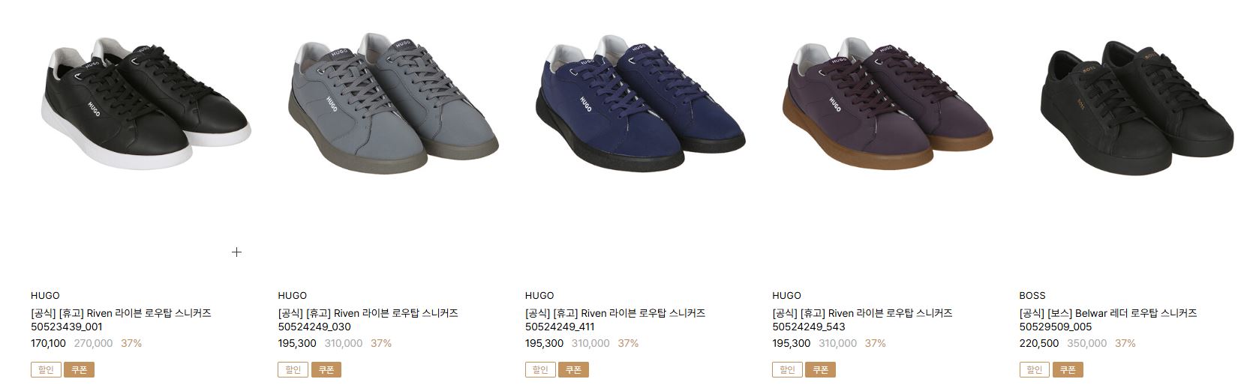Click the 할인 badge under navy sneaker
The image size is (1238, 391).
coord(540,370)
